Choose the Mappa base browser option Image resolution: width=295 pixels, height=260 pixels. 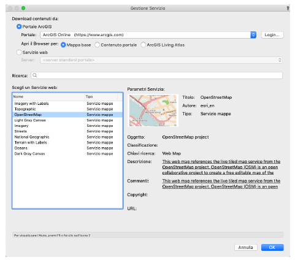(63, 45)
